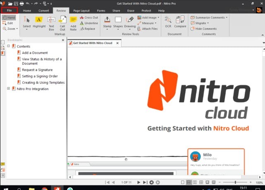
Task: Undo the last action
Action: click(28, 4)
